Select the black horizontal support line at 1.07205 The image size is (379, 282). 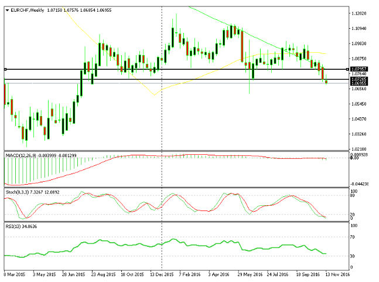[176, 79]
